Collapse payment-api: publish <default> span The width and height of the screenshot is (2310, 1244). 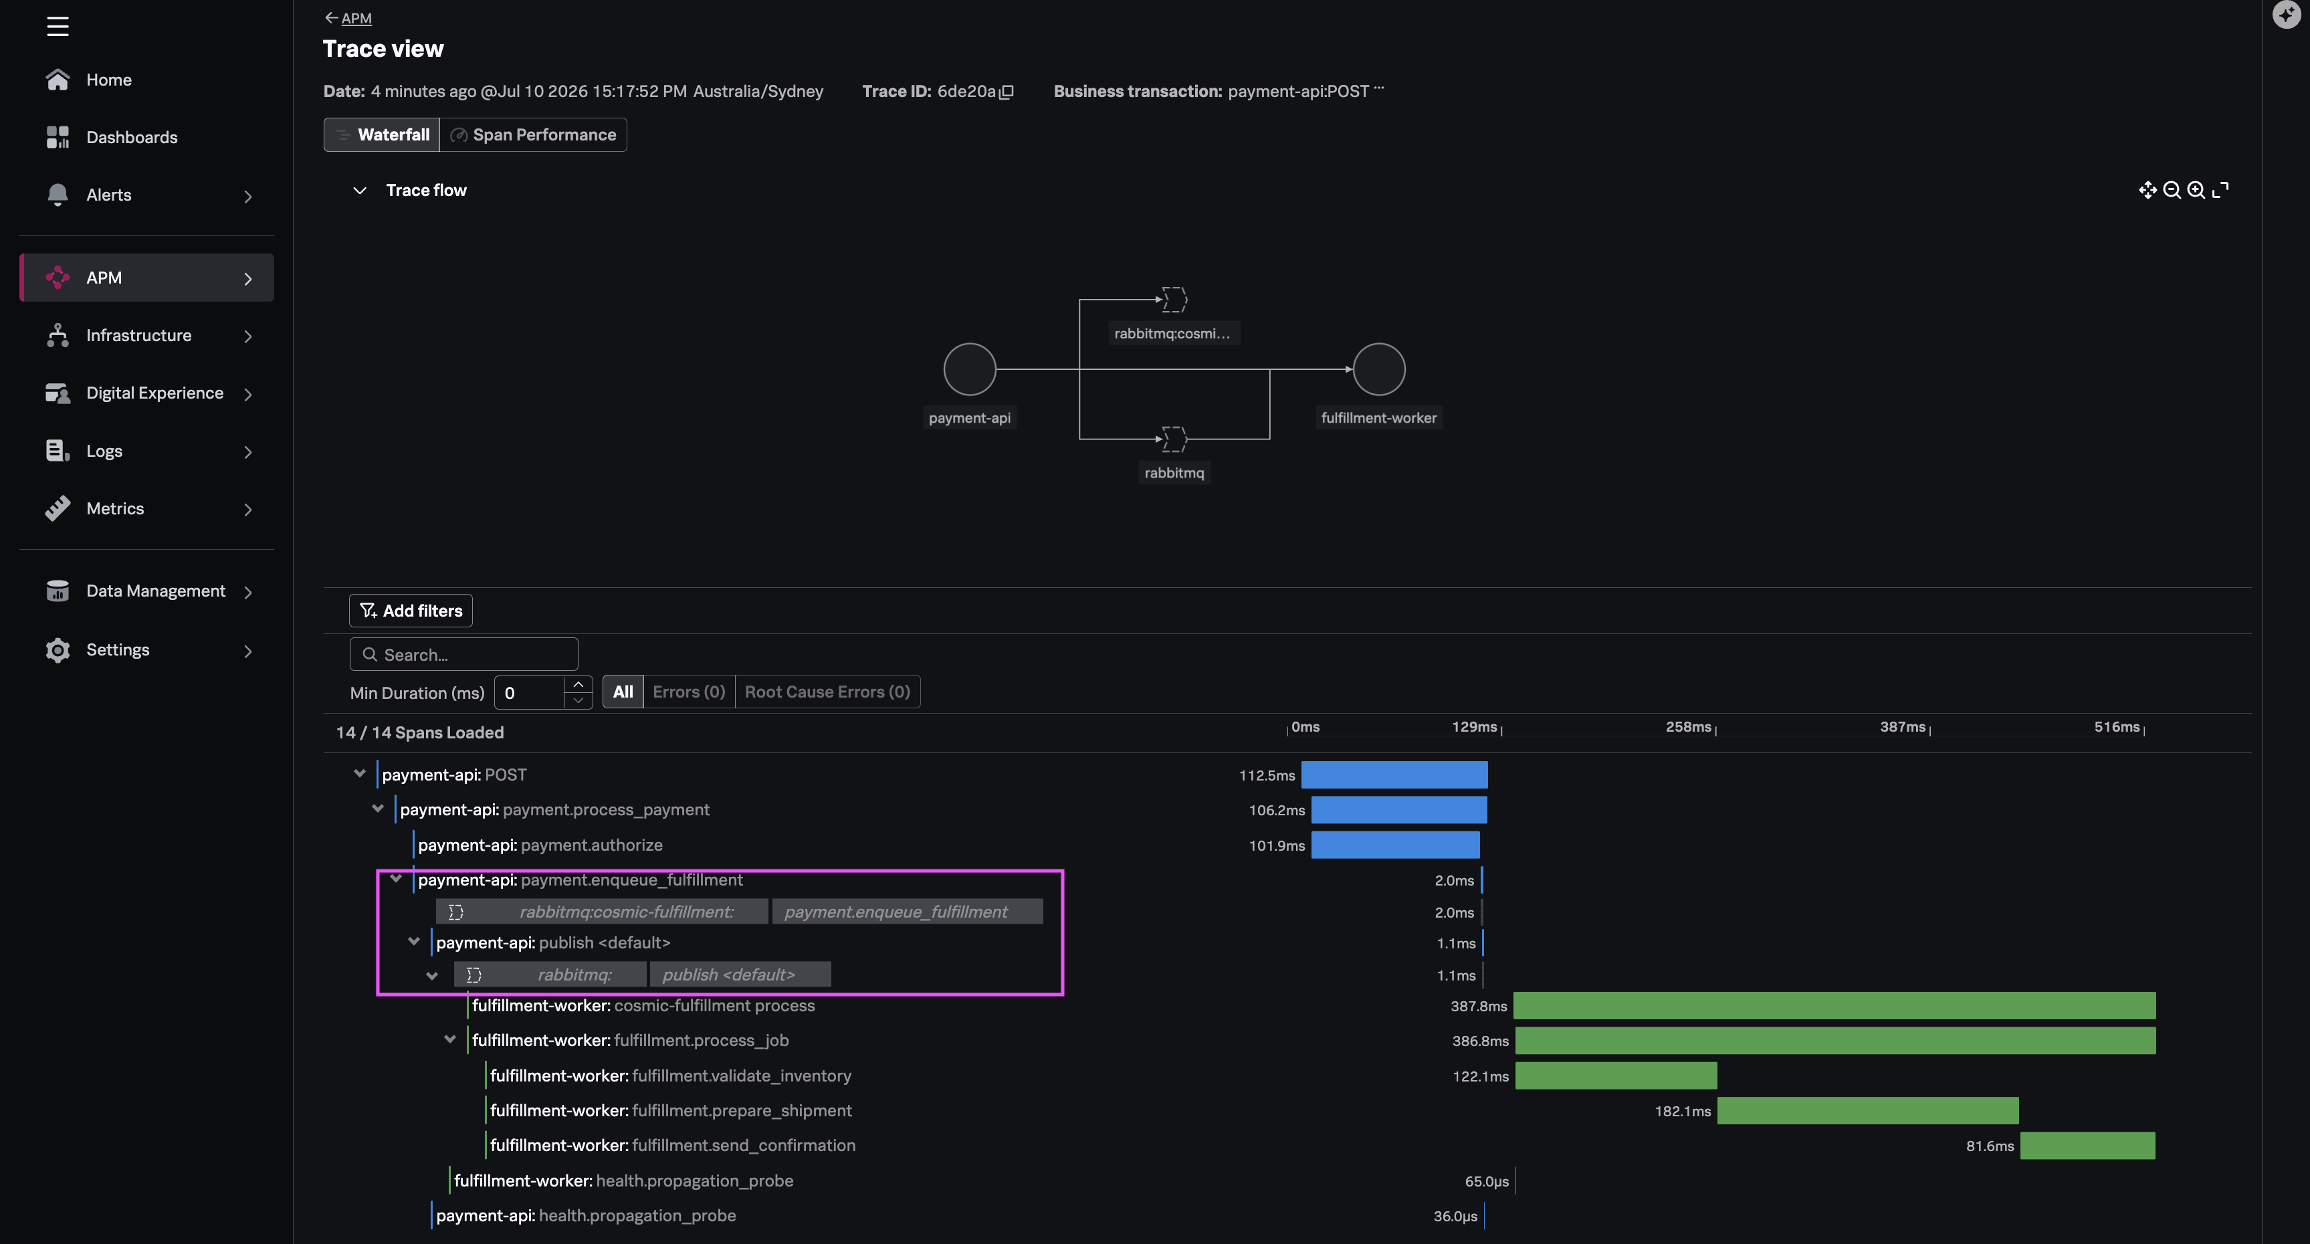(x=413, y=942)
